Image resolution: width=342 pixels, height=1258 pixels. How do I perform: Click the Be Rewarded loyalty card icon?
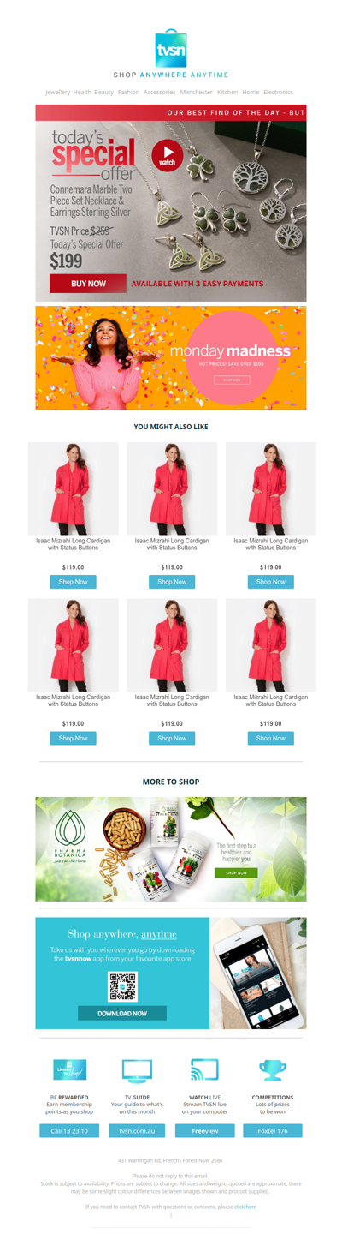point(70,1070)
